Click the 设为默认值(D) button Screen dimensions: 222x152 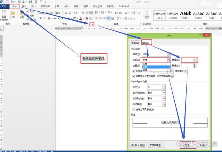point(138,145)
